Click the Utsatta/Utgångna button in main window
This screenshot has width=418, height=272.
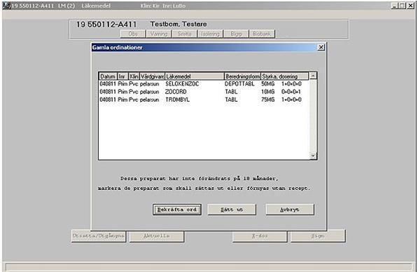tap(99, 236)
